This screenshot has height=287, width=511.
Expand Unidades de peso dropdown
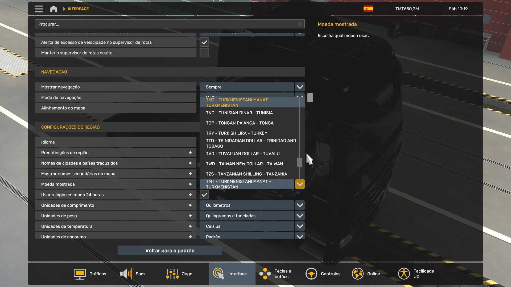pyautogui.click(x=300, y=216)
